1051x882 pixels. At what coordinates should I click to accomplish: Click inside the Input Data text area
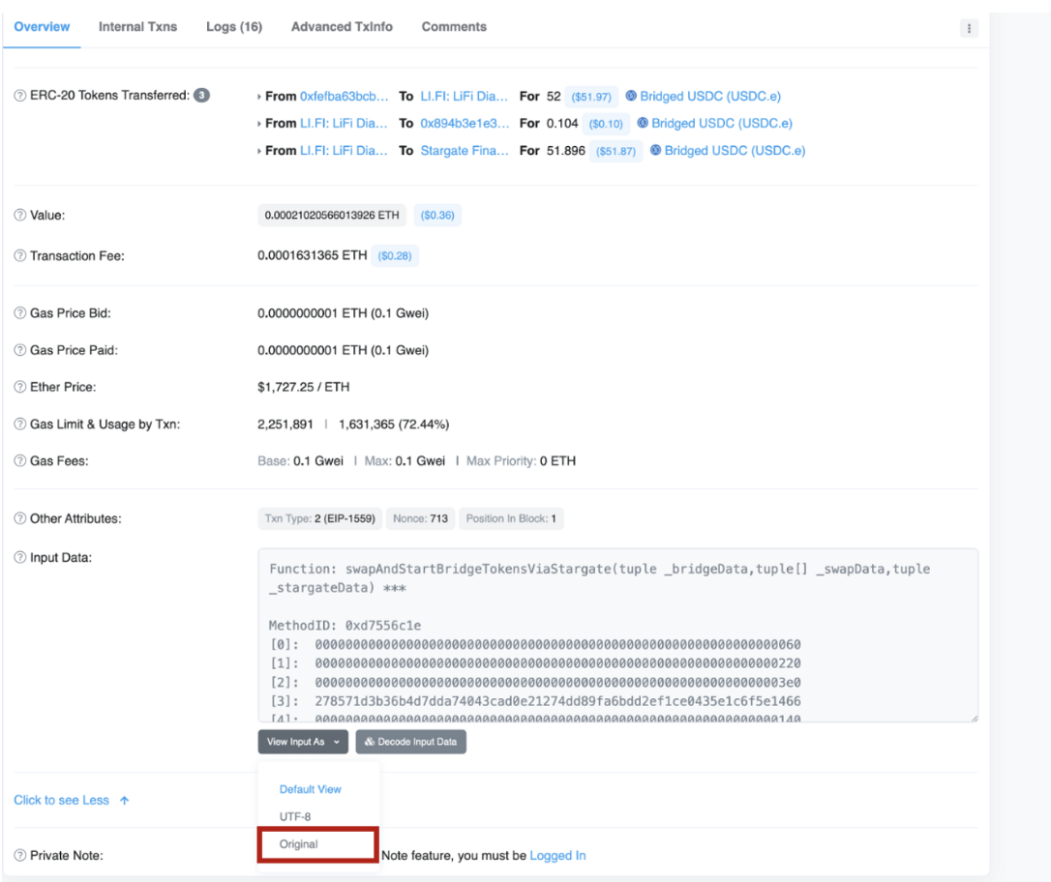point(617,634)
